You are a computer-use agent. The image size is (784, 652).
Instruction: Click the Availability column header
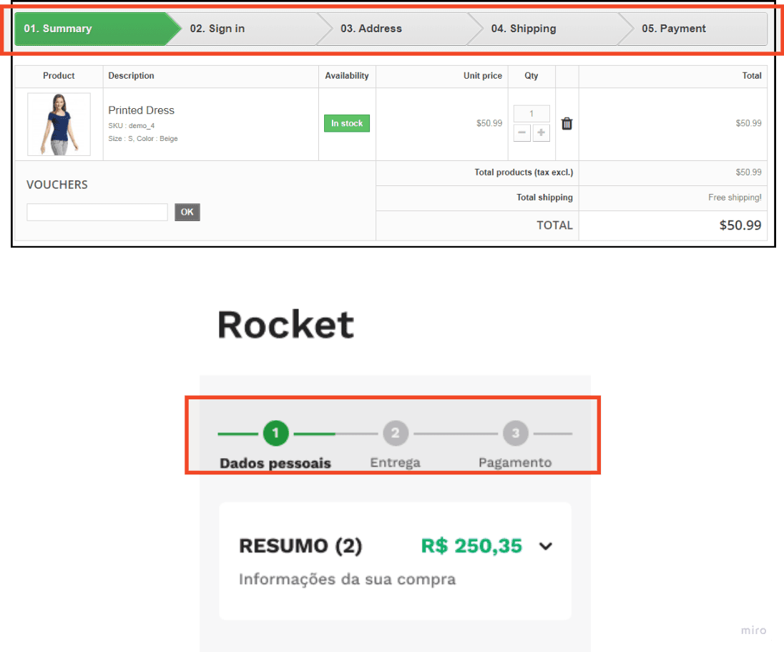pos(347,76)
